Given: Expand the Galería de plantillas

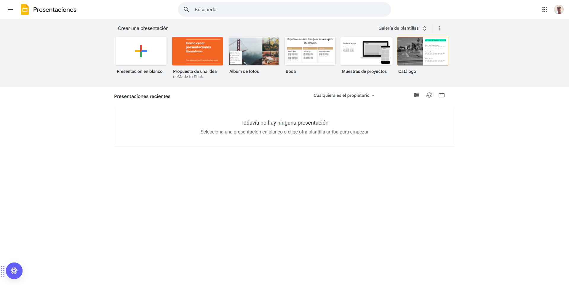Looking at the screenshot, I should [402, 28].
